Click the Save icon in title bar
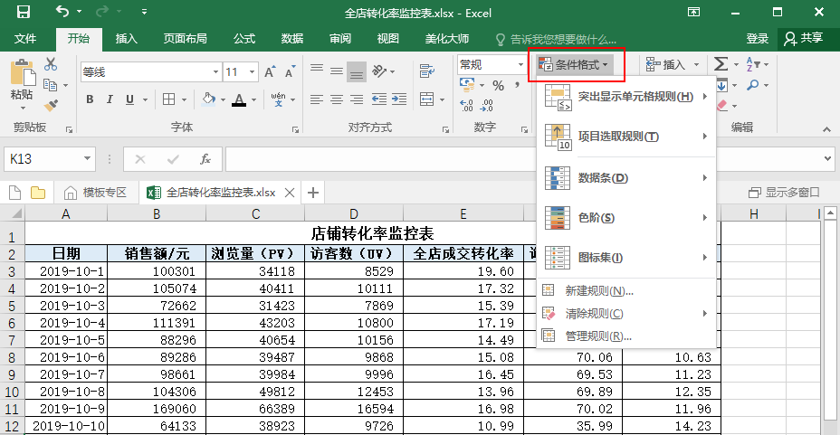 tap(23, 12)
